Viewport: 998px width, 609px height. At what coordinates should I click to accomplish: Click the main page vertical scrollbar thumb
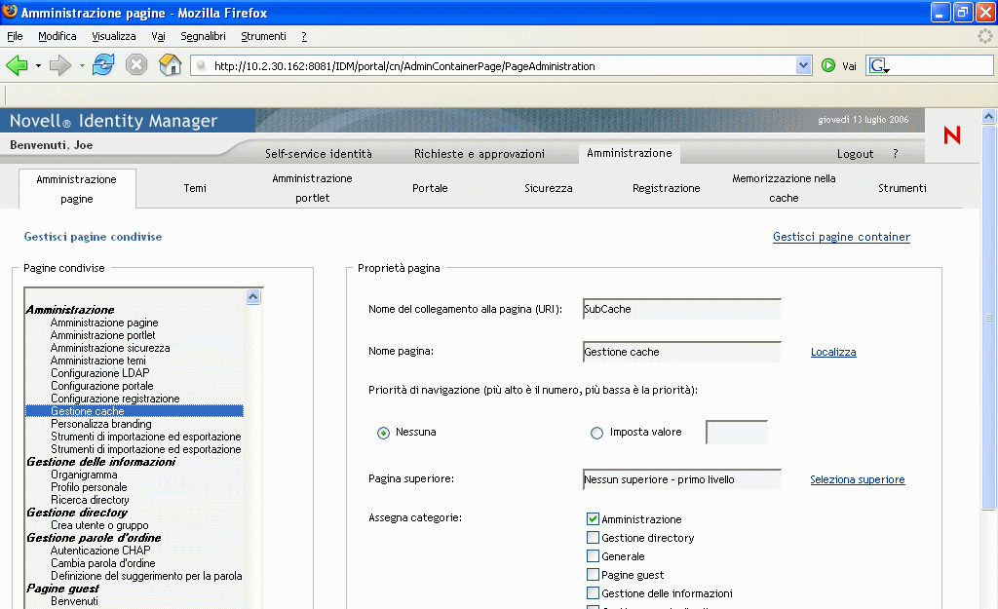click(x=988, y=317)
